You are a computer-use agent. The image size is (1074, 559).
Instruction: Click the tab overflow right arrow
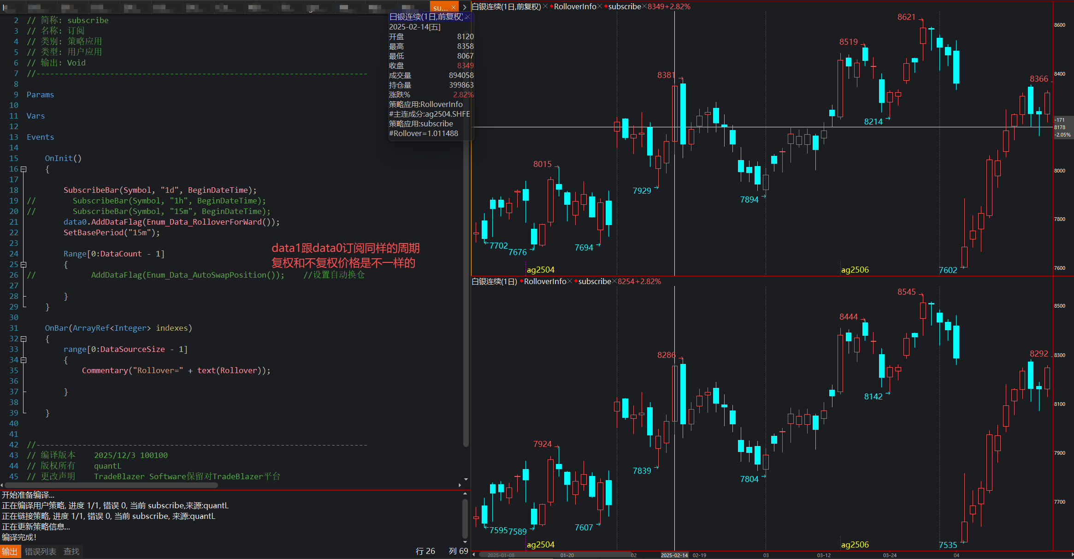[465, 7]
